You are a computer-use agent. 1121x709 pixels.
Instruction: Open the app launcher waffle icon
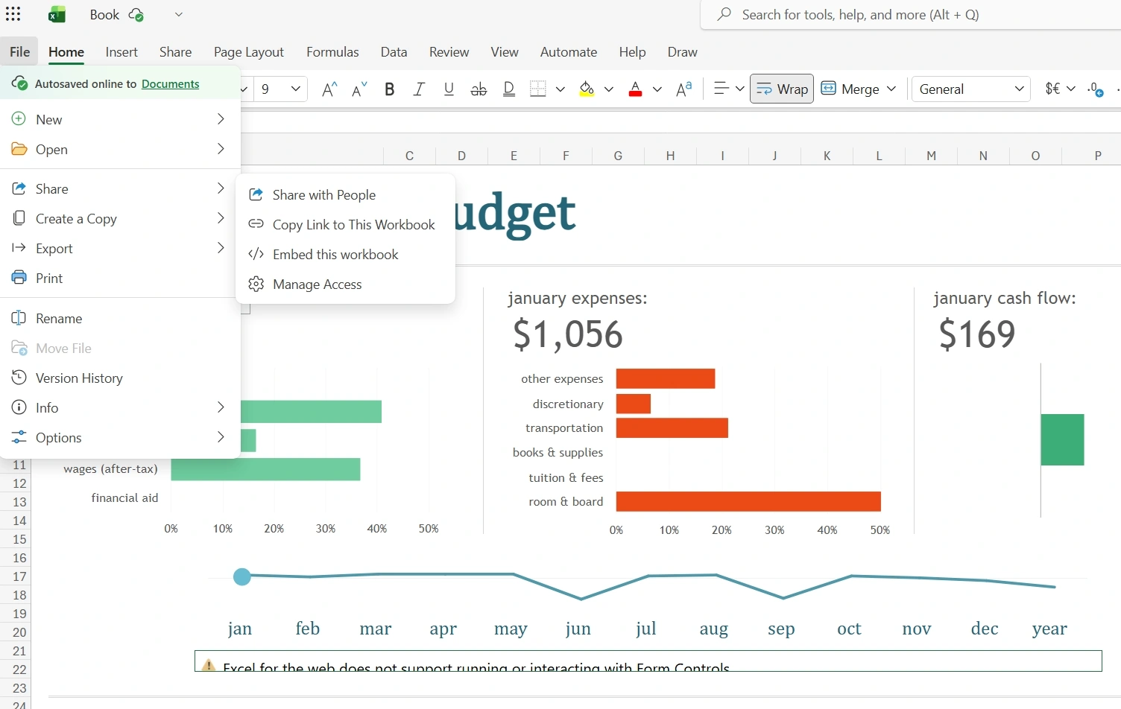(x=13, y=14)
